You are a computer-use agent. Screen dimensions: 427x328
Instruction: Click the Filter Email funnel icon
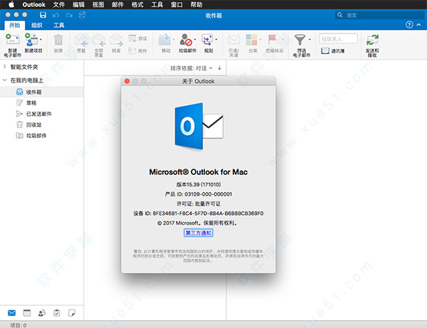coord(300,40)
